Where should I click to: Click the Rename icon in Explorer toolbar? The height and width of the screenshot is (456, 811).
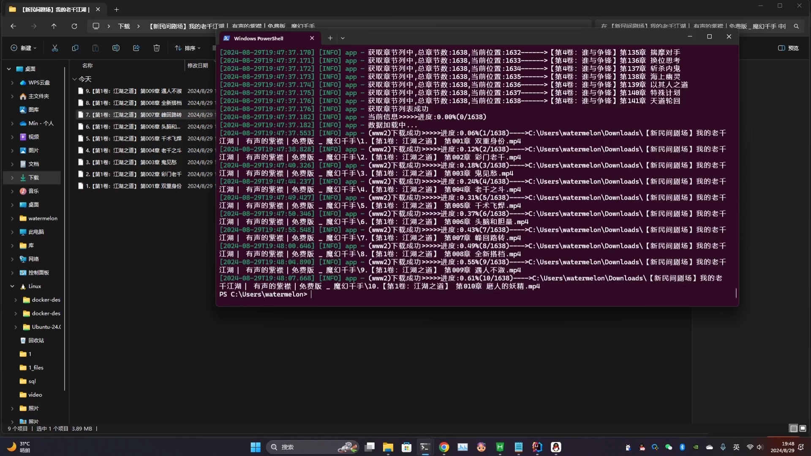coord(116,48)
